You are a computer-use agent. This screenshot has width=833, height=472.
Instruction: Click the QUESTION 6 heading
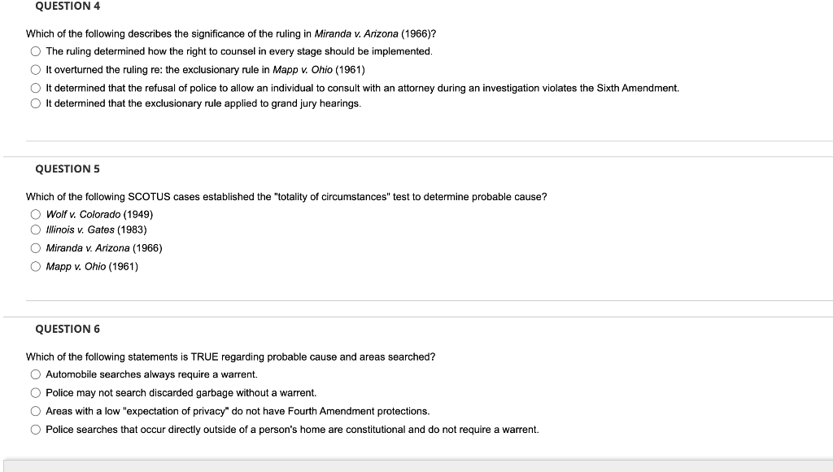coord(66,329)
